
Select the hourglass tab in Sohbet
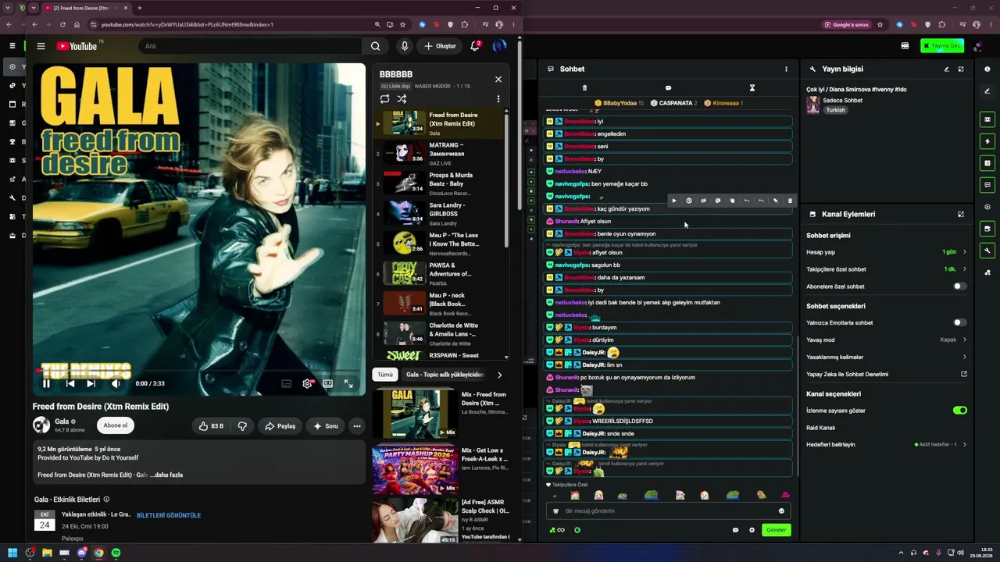click(752, 87)
